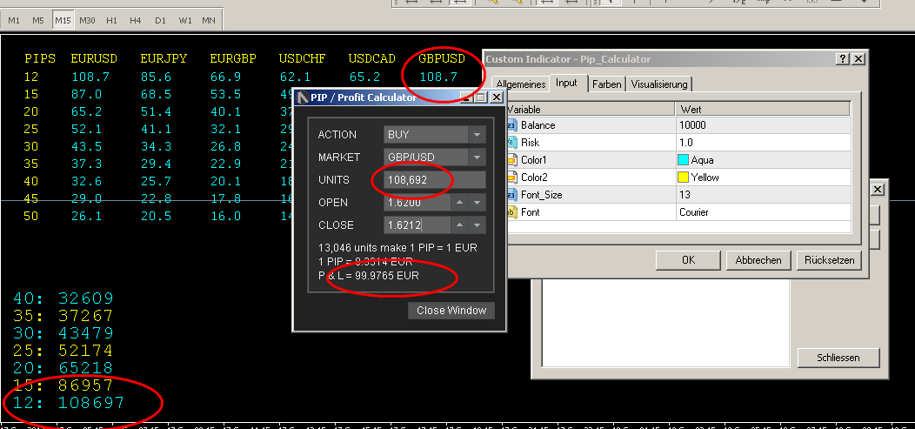Image resolution: width=915 pixels, height=429 pixels.
Task: Click the EURUSD column heading on the chart
Action: pyautogui.click(x=94, y=58)
